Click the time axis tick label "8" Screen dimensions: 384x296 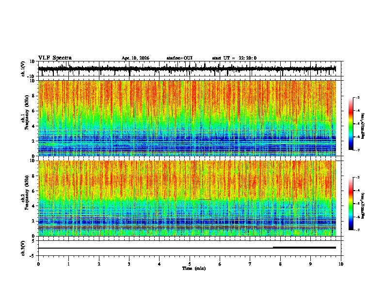280,264
